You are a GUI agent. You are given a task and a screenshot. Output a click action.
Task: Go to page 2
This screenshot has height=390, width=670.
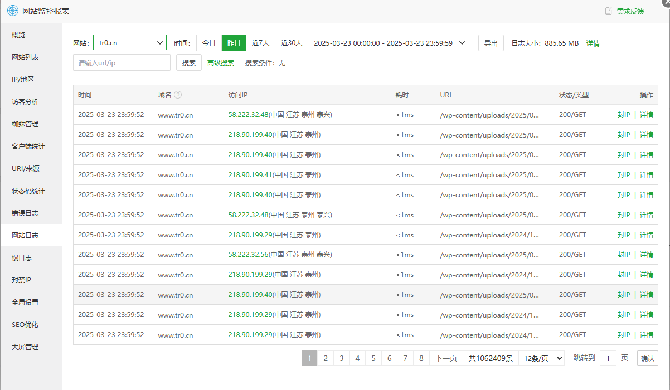pyautogui.click(x=326, y=358)
